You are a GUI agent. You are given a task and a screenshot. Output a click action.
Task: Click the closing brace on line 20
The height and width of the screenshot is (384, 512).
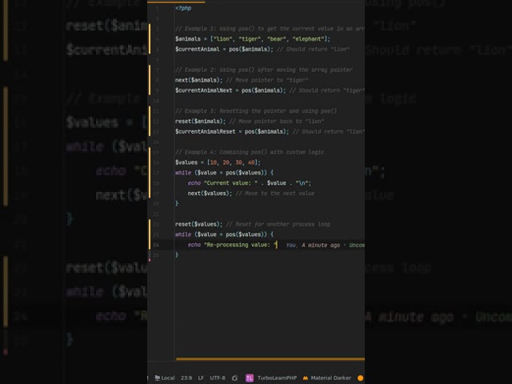pyautogui.click(x=177, y=203)
